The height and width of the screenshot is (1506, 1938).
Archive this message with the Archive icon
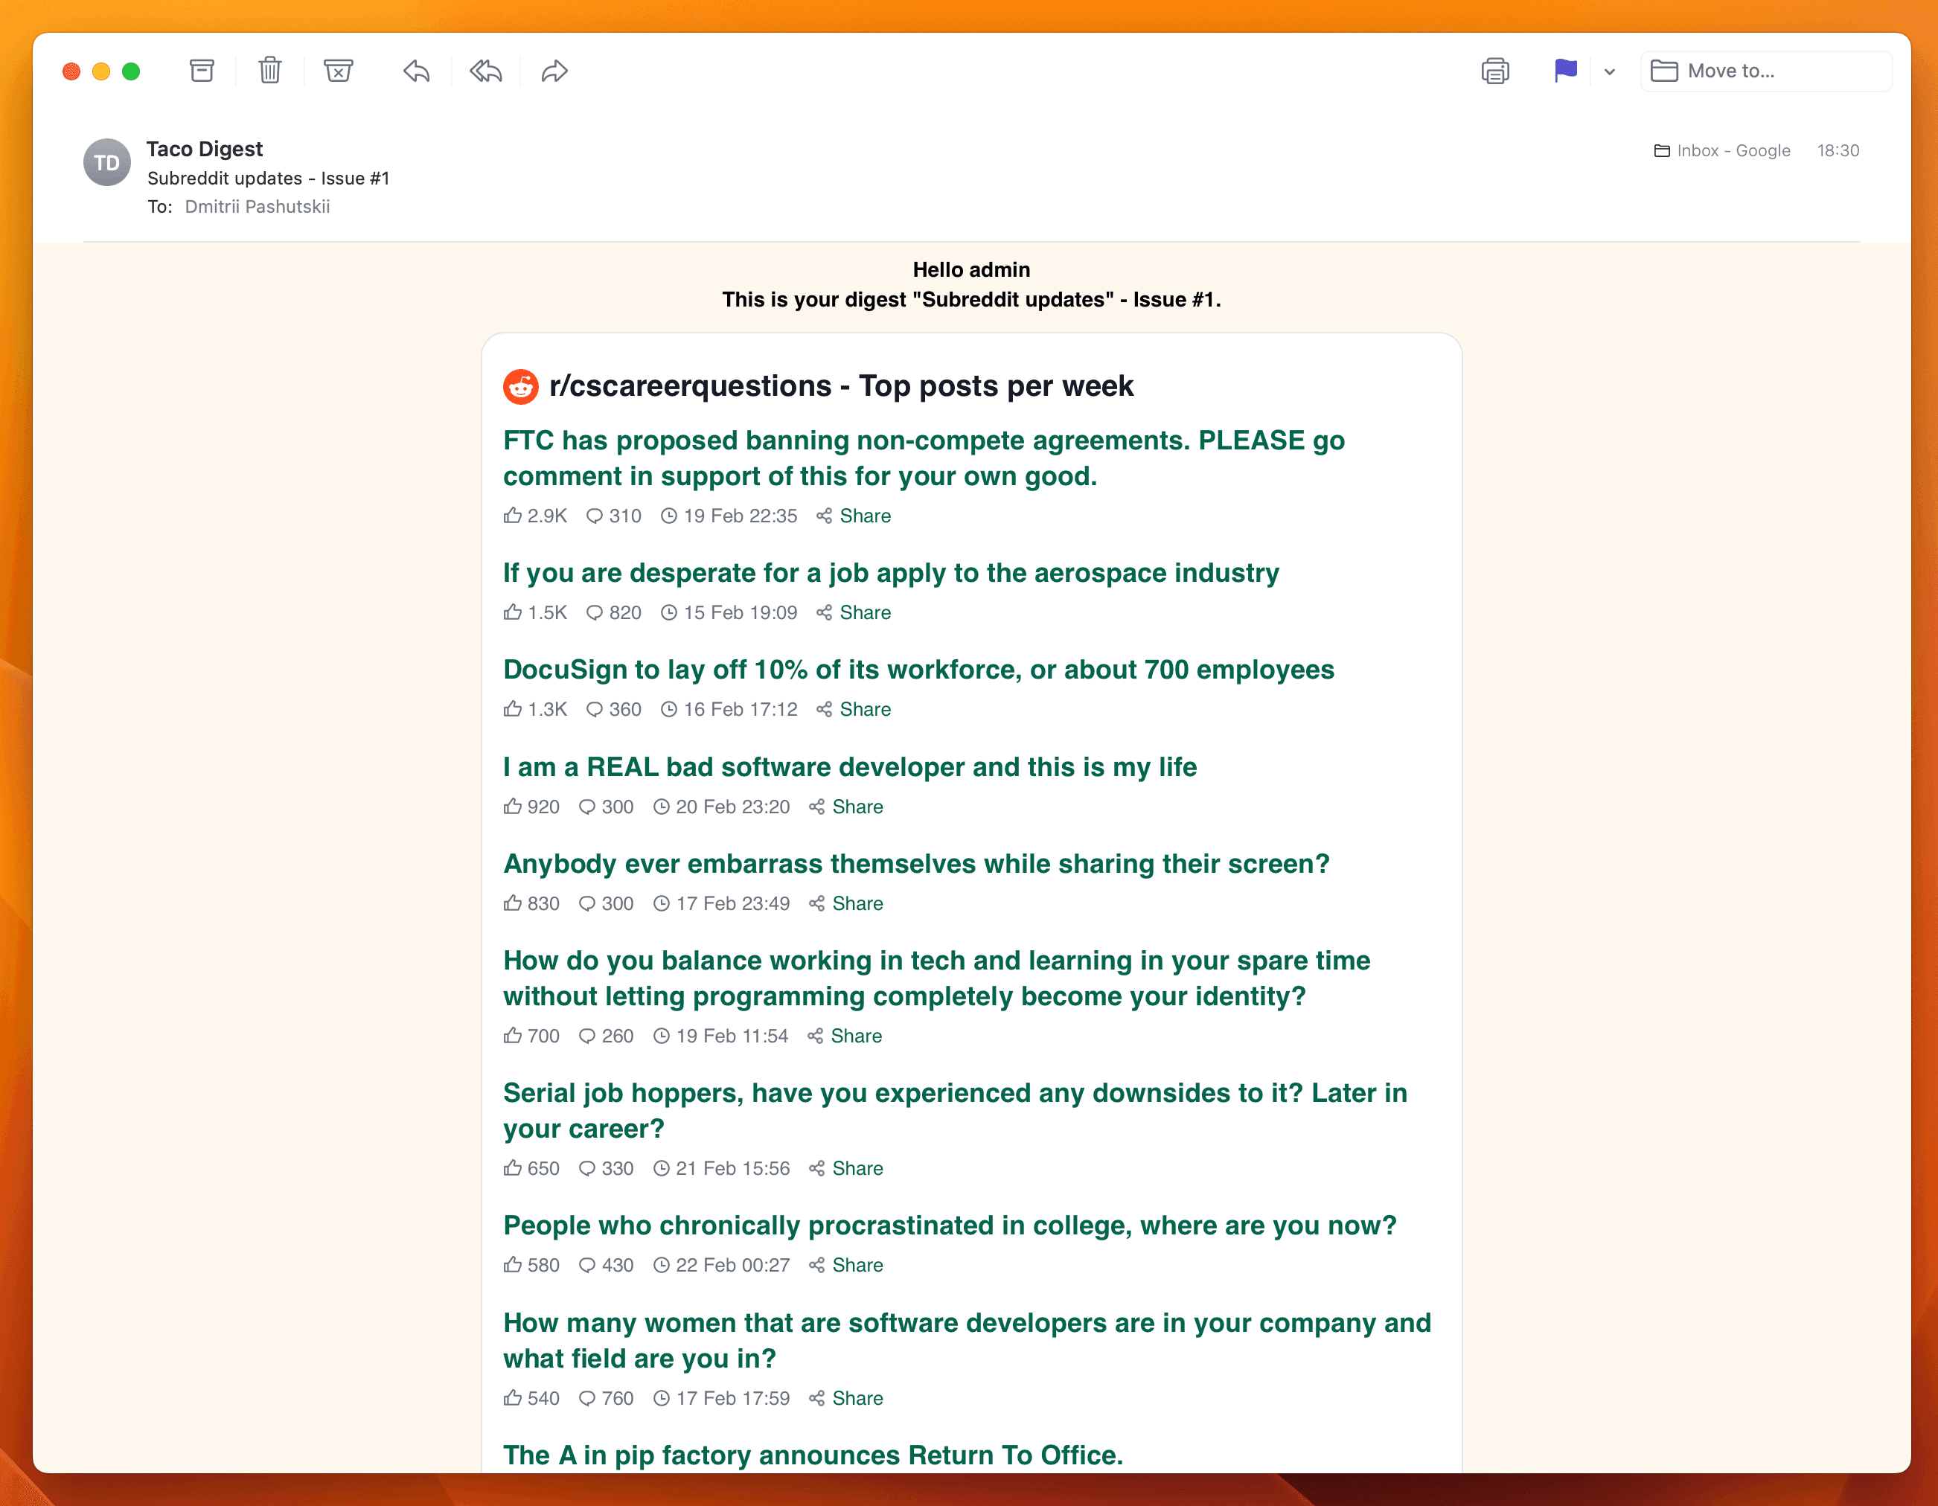pos(202,71)
